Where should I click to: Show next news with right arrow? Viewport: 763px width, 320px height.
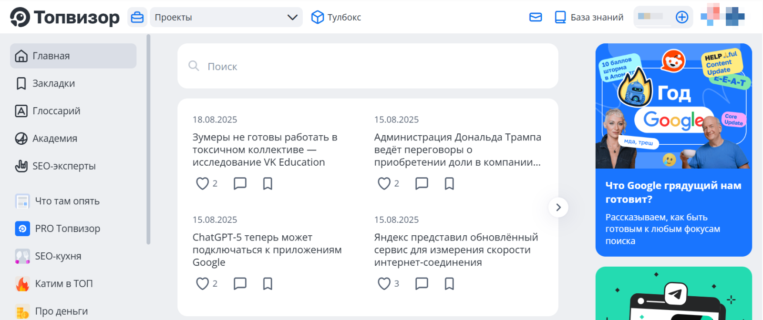(x=558, y=208)
